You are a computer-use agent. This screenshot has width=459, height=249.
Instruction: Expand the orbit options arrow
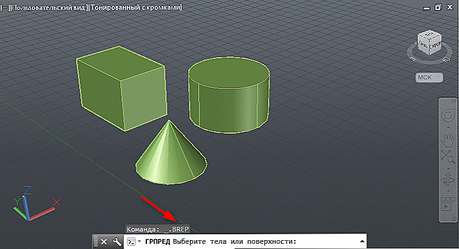[x=448, y=191]
